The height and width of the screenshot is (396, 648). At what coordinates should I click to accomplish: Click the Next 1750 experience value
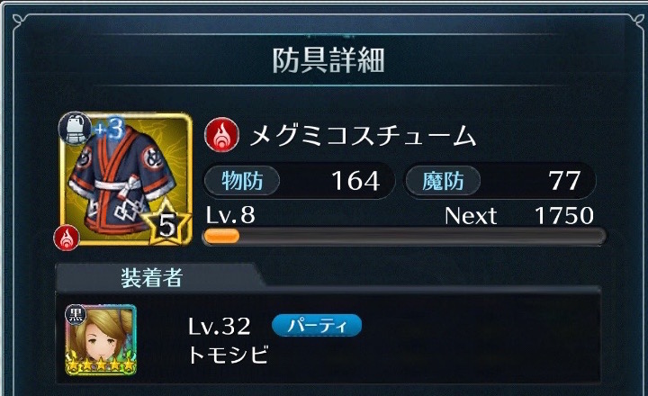[x=519, y=215]
